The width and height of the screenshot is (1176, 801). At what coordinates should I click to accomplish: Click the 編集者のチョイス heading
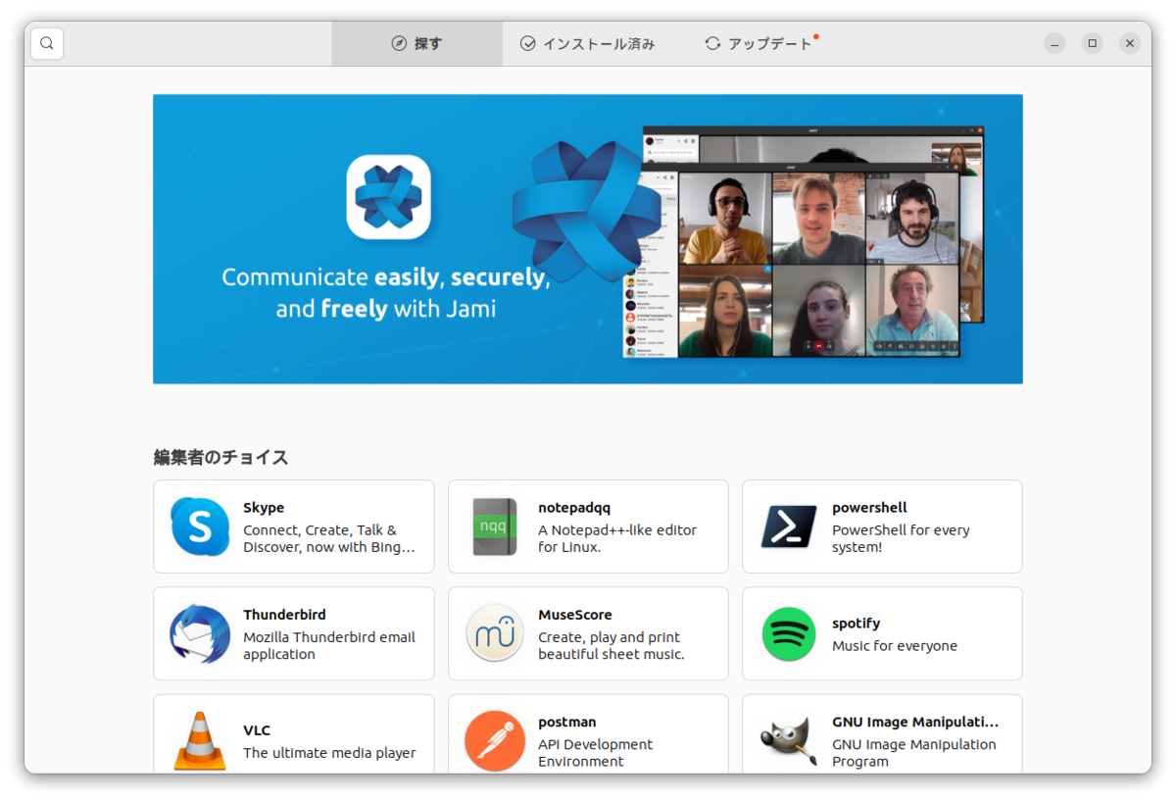pyautogui.click(x=220, y=457)
